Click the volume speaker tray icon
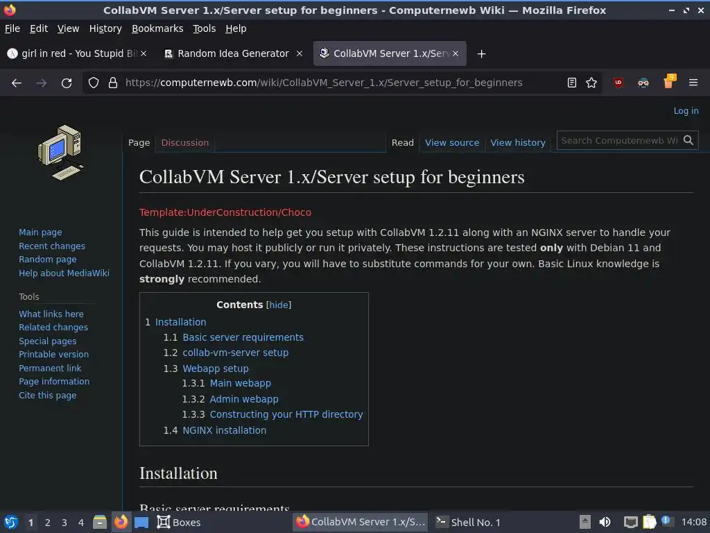Viewport: 710px width, 533px height. click(605, 522)
